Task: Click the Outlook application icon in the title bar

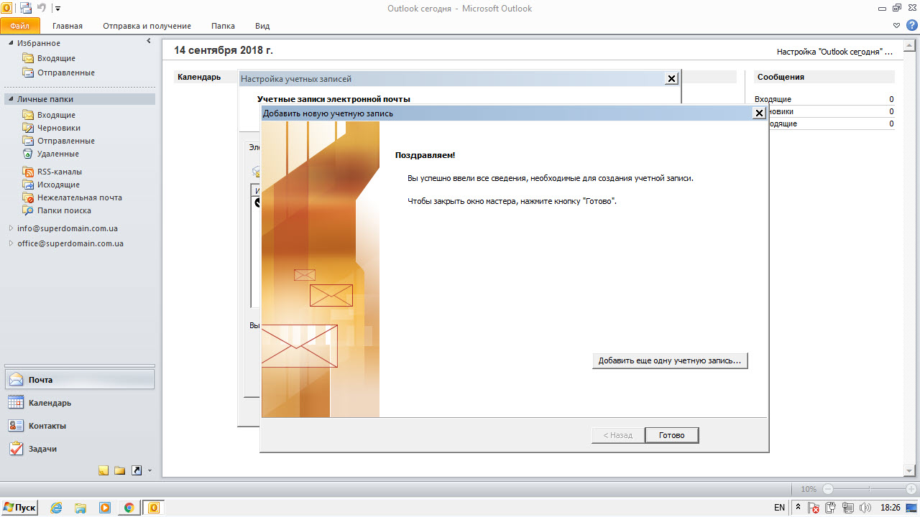Action: click(6, 8)
